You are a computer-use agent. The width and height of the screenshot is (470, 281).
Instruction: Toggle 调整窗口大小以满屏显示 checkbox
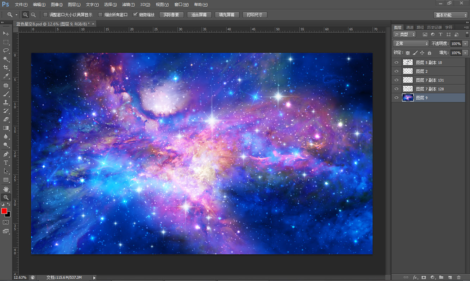45,15
